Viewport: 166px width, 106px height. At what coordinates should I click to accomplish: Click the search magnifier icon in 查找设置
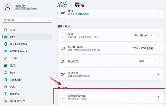49,20
